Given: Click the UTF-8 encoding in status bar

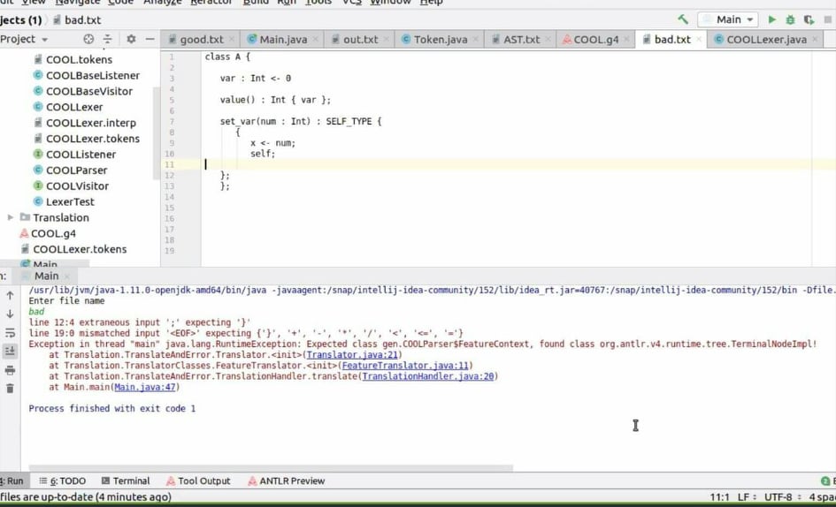Looking at the screenshot, I should 782,497.
